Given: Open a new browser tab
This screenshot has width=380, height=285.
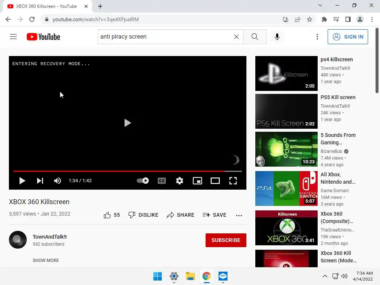Looking at the screenshot, I should click(x=100, y=6).
